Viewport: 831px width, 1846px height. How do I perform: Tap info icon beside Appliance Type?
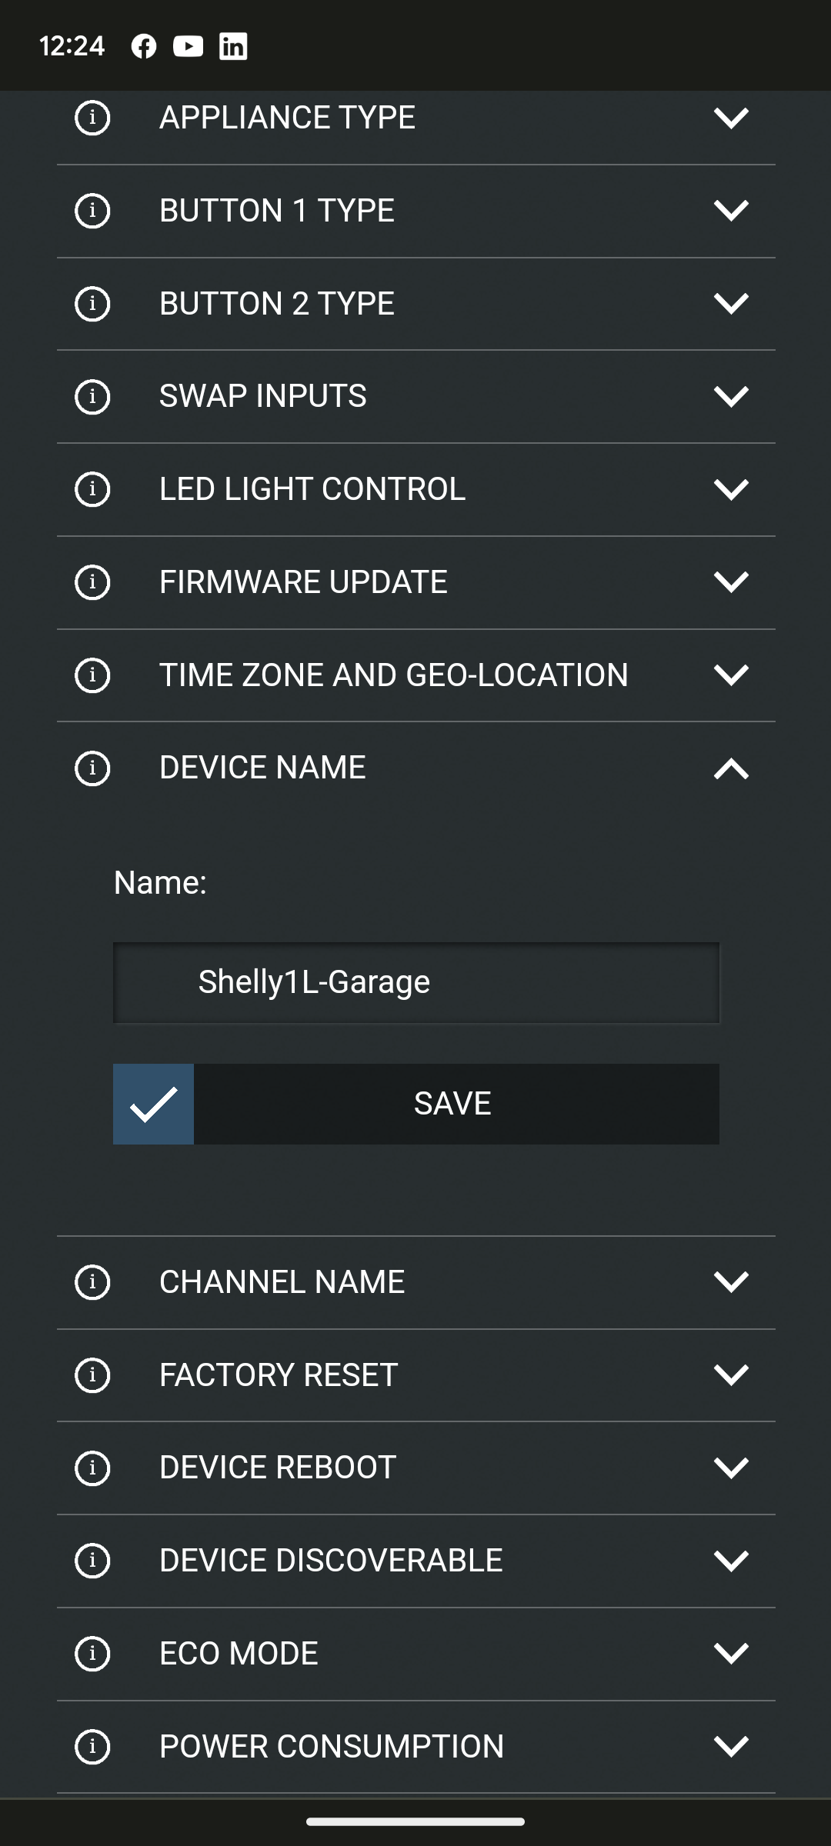tap(92, 118)
